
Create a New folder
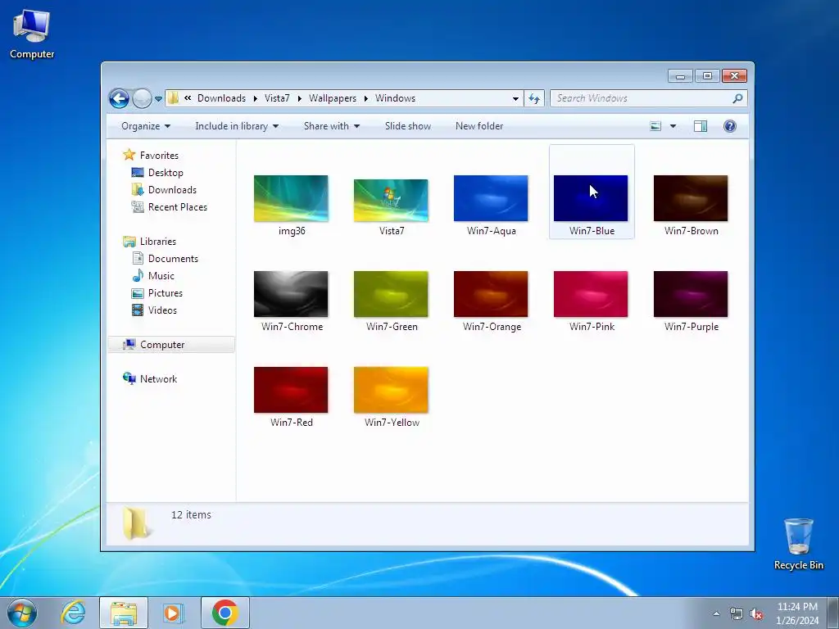pos(478,126)
